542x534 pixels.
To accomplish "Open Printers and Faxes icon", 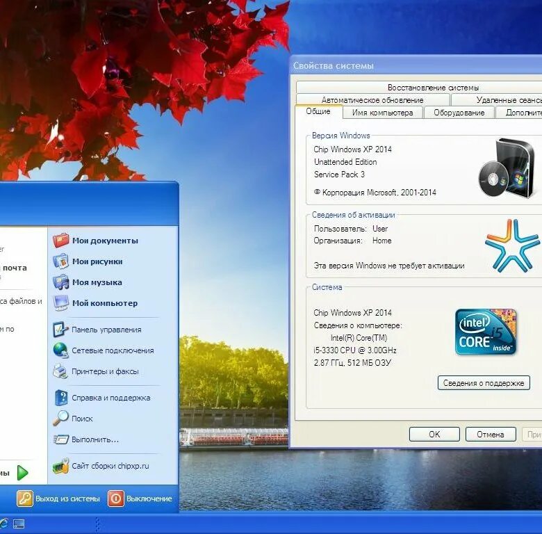I will [61, 371].
